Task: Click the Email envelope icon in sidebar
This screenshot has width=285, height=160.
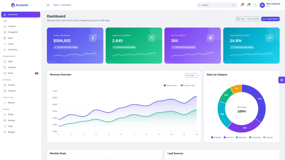Action: [x=5, y=73]
